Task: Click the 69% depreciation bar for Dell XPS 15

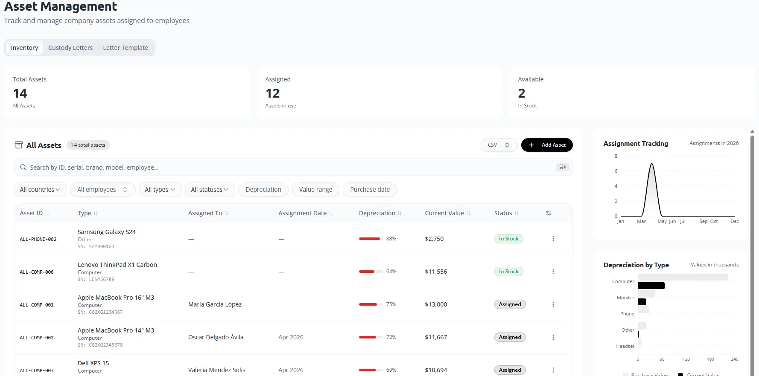Action: [x=371, y=370]
